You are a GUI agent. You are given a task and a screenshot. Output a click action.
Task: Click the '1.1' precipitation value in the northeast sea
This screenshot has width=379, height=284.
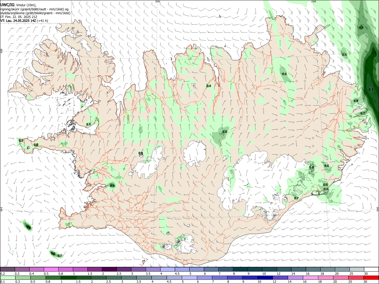pos(374,53)
